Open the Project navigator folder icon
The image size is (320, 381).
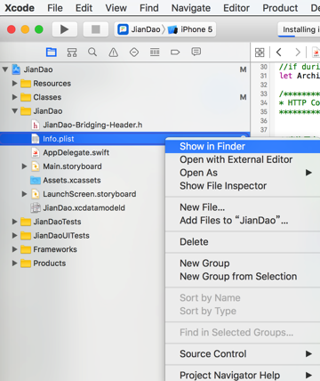[x=52, y=53]
